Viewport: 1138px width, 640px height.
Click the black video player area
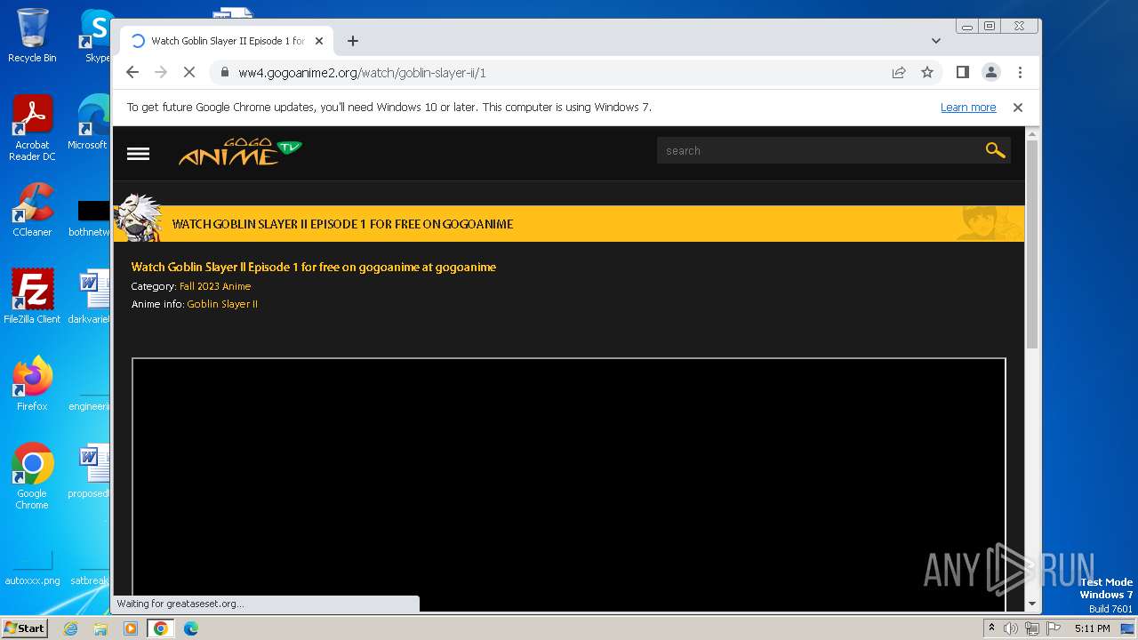pyautogui.click(x=569, y=484)
